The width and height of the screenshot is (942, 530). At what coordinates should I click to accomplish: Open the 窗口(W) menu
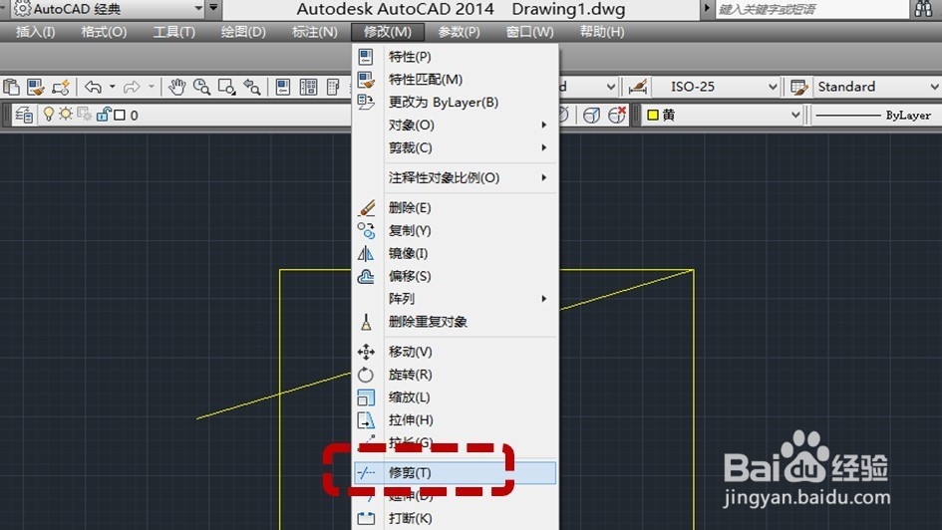(x=530, y=32)
